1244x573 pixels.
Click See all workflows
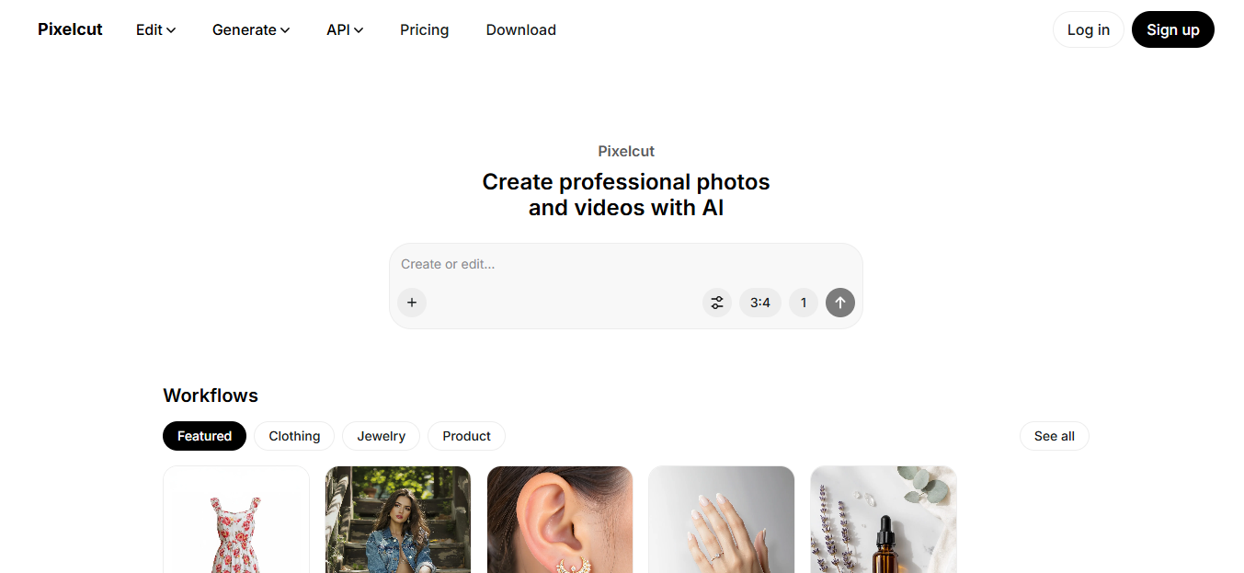tap(1054, 436)
